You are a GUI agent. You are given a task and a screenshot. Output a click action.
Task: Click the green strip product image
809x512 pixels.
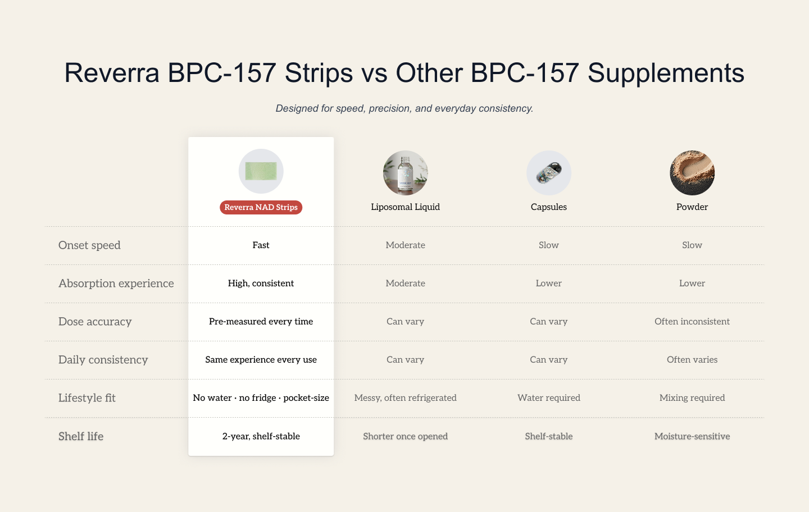[261, 171]
